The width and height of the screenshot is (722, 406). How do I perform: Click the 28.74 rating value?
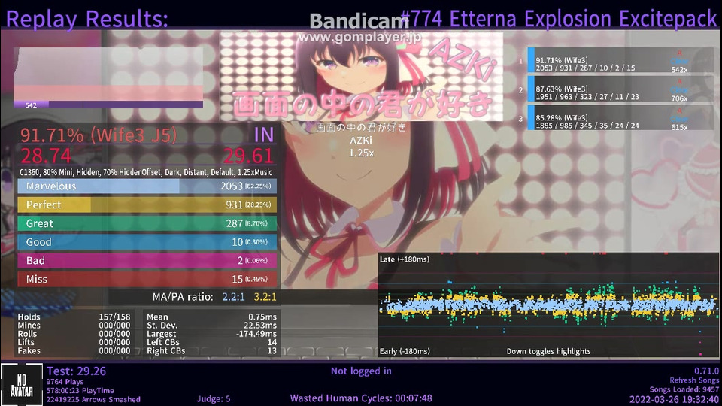click(x=46, y=156)
